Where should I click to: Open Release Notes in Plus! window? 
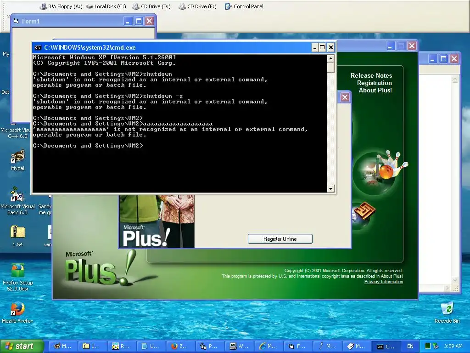371,76
